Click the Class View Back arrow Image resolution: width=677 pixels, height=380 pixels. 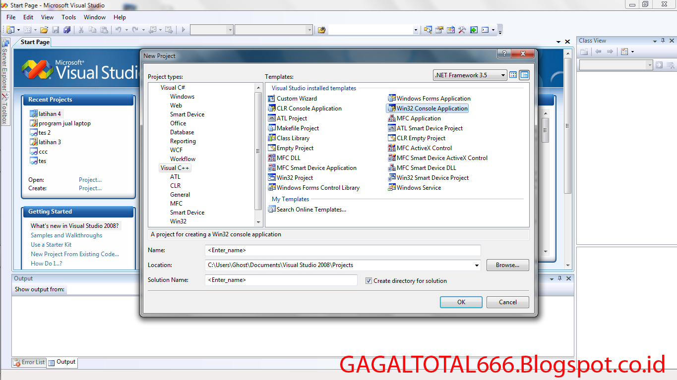[x=599, y=52]
